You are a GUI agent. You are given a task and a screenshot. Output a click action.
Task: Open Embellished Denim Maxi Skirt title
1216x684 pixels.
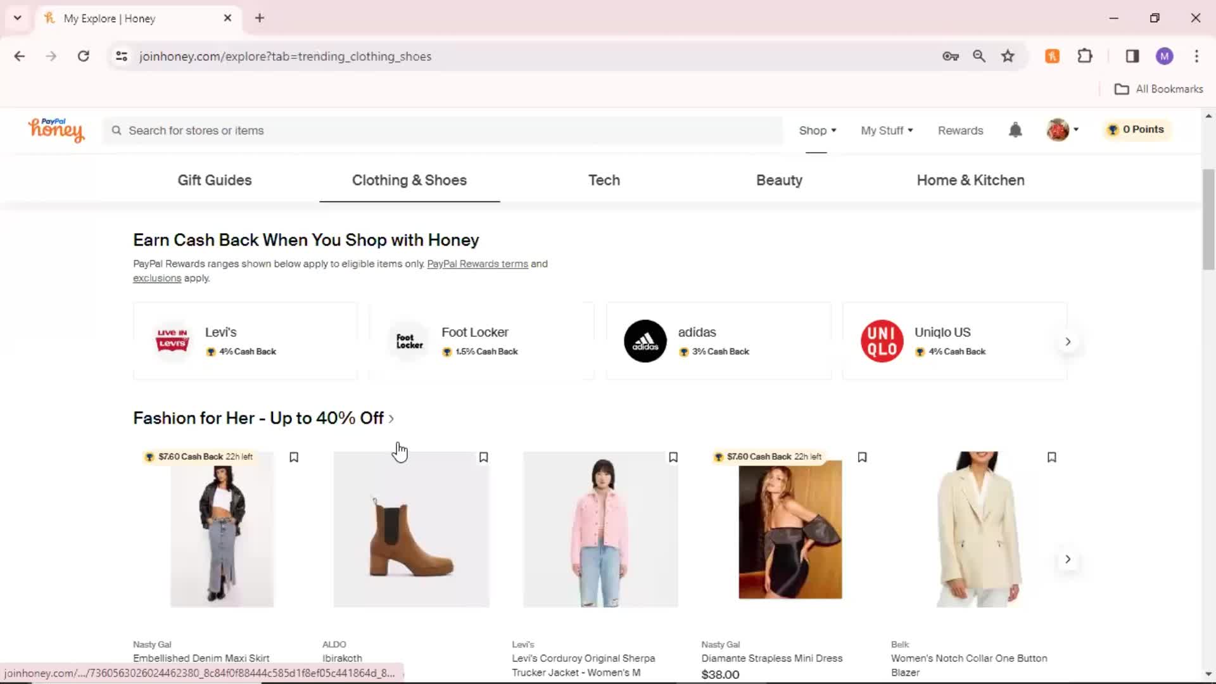tap(201, 658)
